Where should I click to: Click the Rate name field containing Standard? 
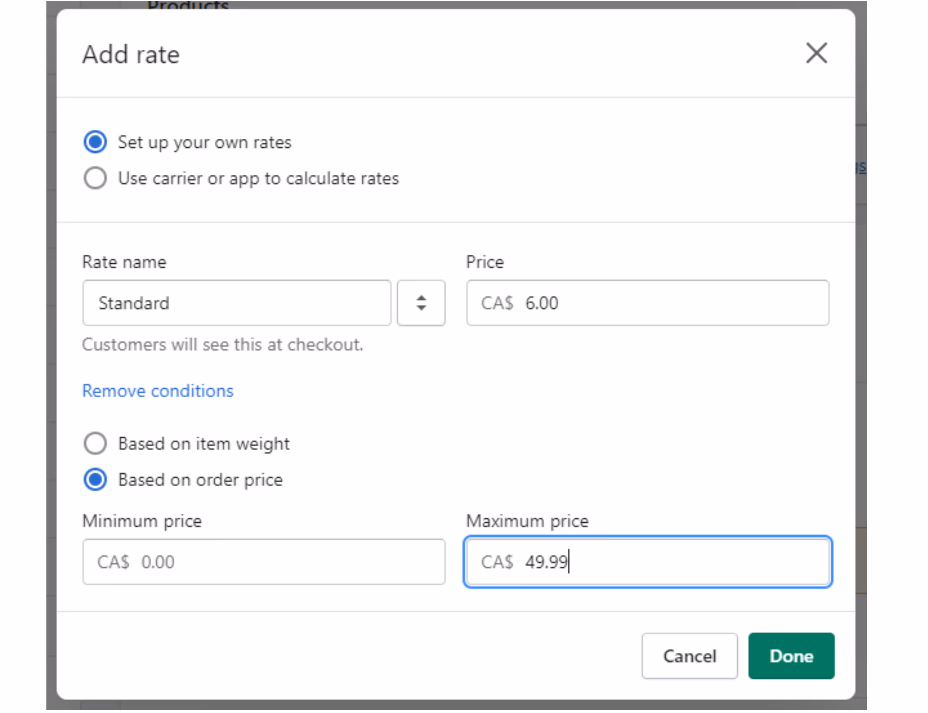click(x=236, y=303)
